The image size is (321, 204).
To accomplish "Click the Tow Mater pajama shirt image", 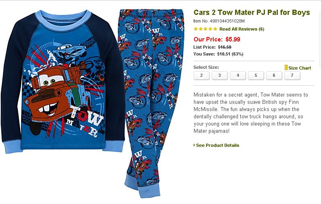I will (x=63, y=81).
